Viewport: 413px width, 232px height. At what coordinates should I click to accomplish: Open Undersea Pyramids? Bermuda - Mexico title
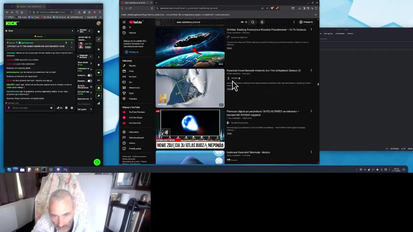tap(248, 152)
